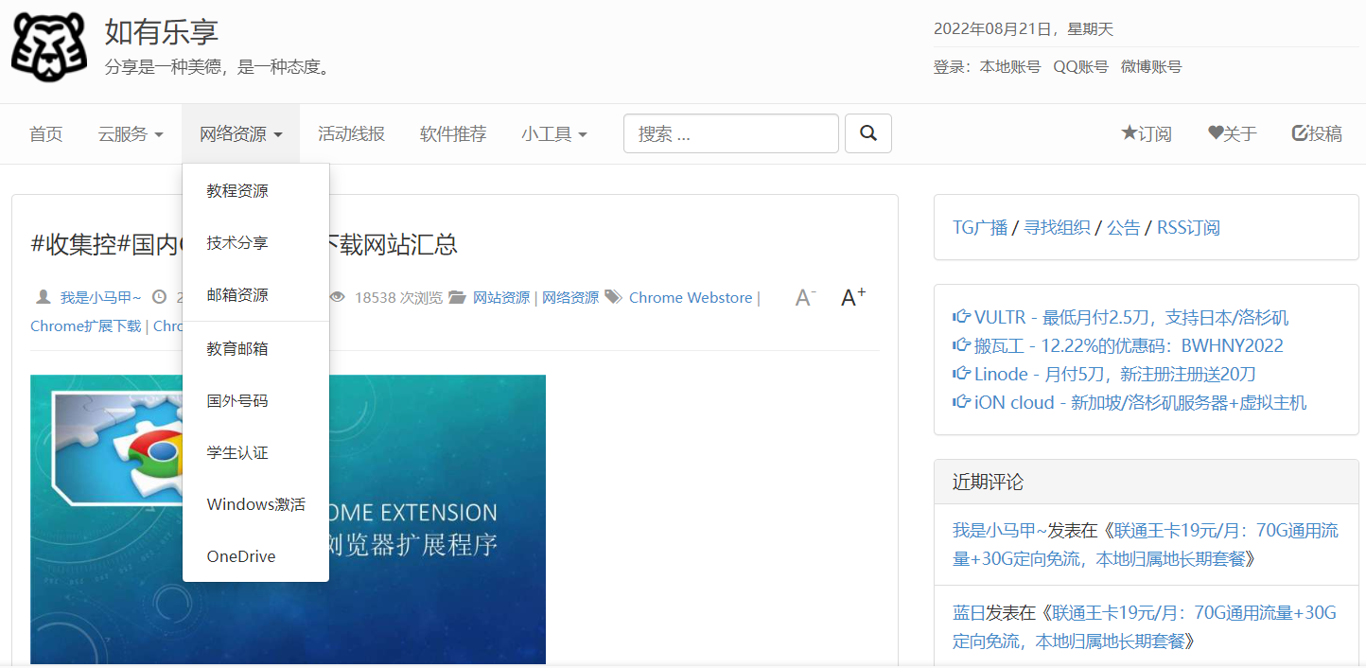This screenshot has width=1366, height=668.
Task: Select 教程资源 from the dropdown
Action: click(x=237, y=191)
